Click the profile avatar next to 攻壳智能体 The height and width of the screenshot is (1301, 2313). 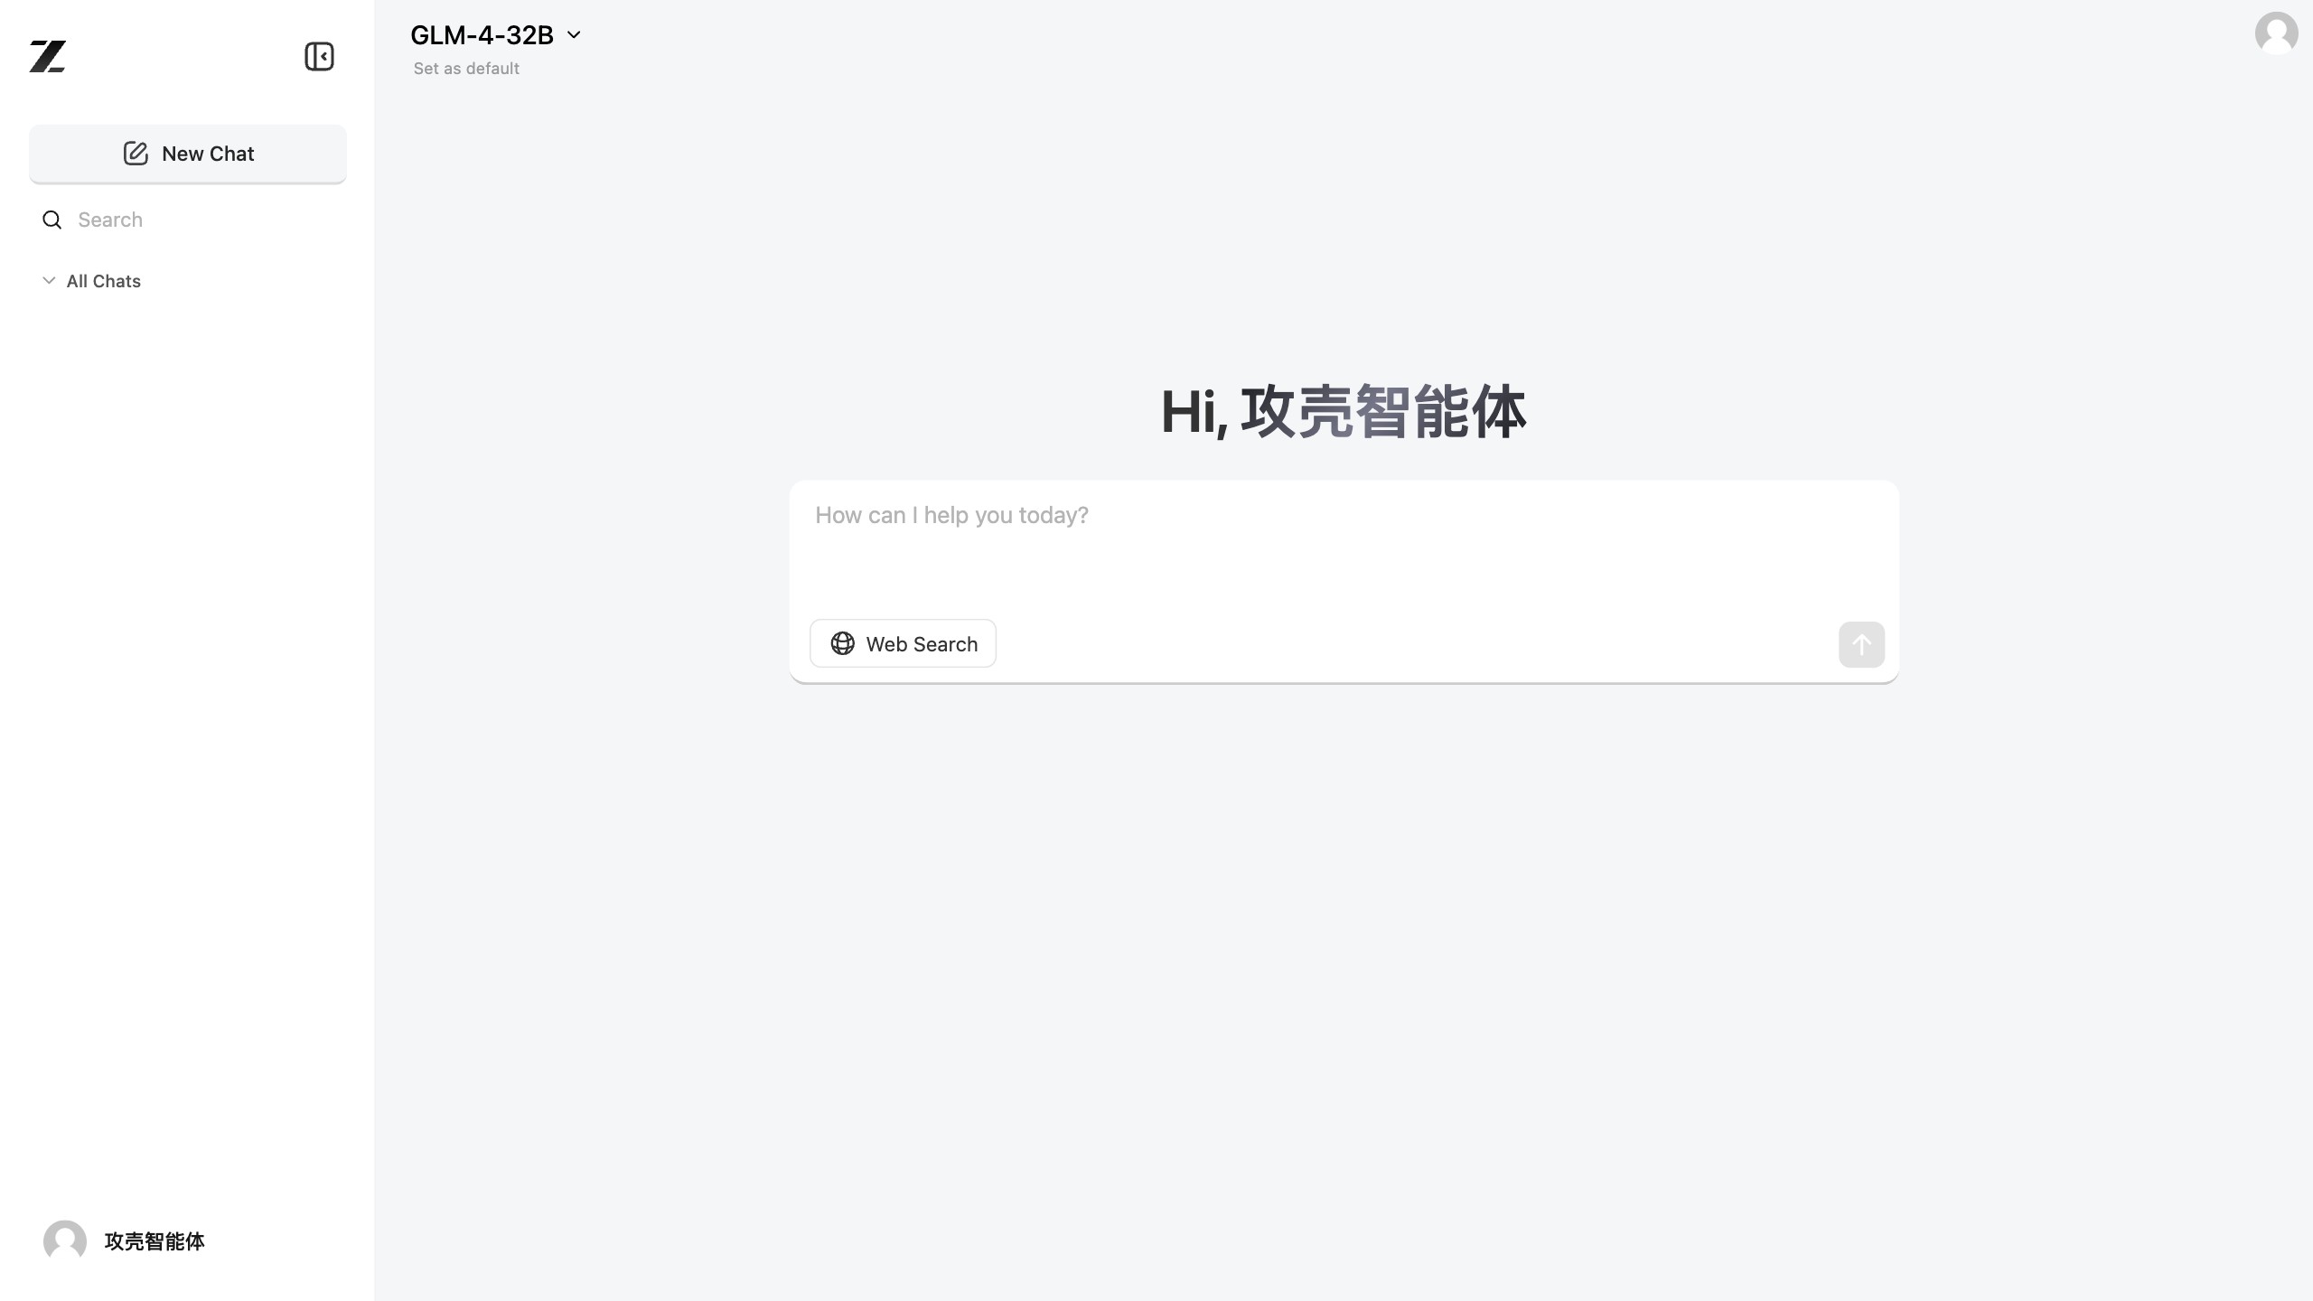[63, 1241]
